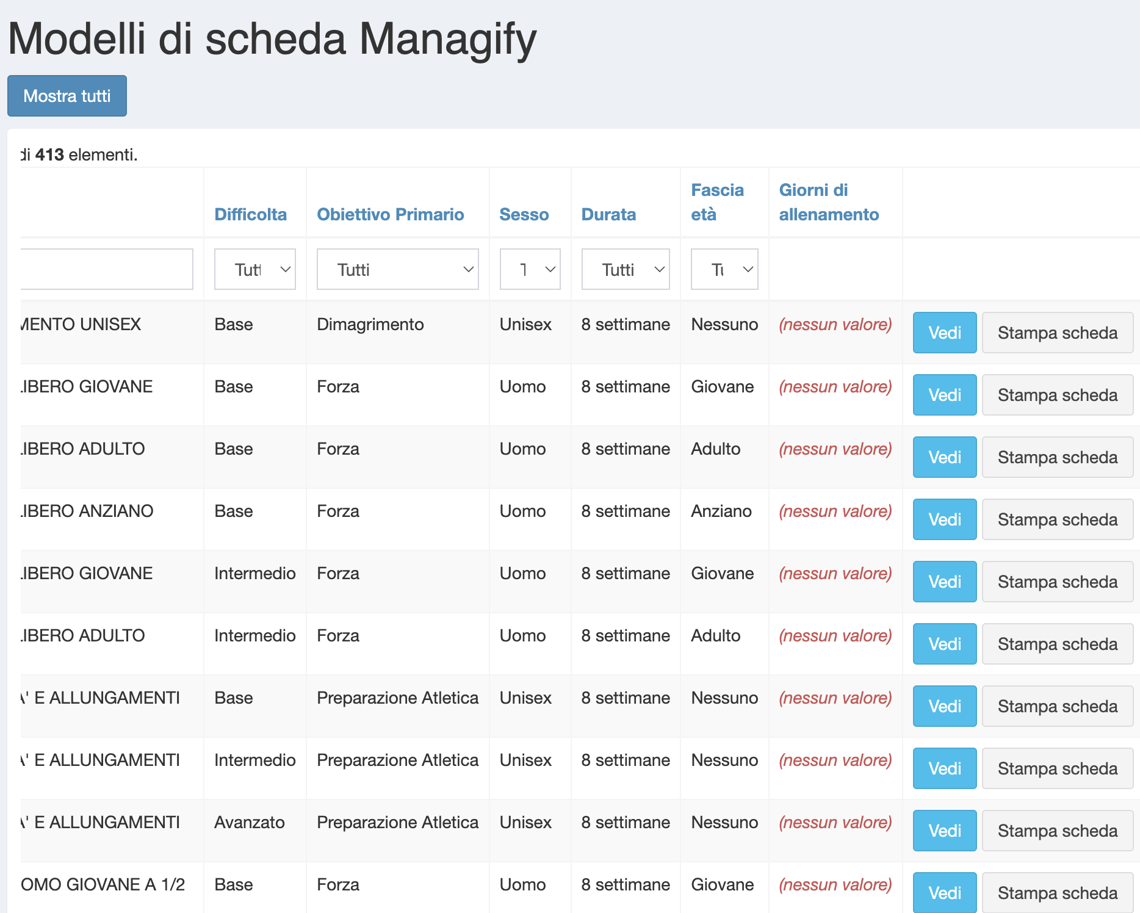
Task: Click Stampa scheda for Uomo Giovane A 1/2
Action: 1058,892
